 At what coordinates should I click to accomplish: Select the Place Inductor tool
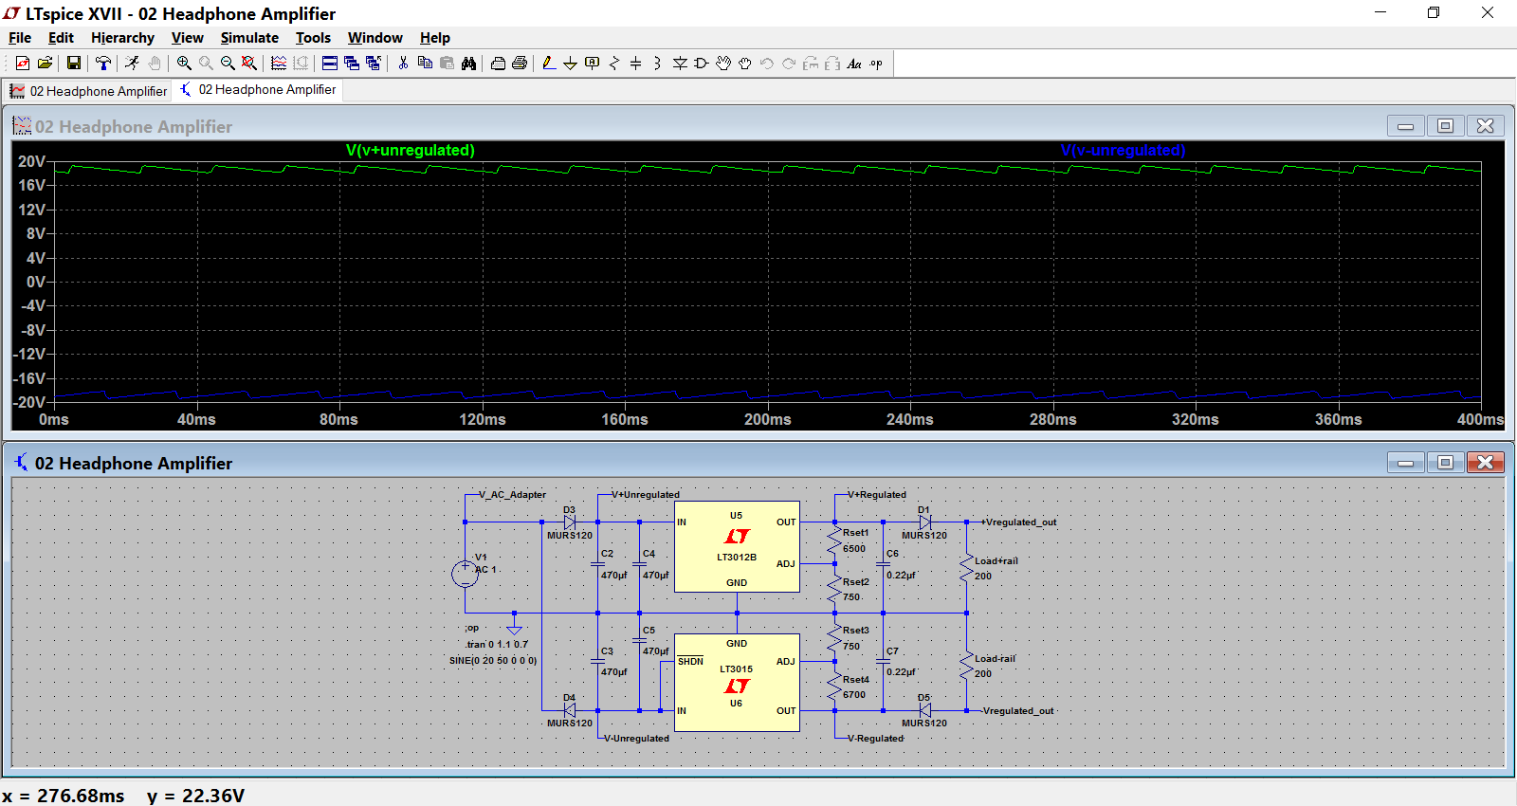(657, 64)
